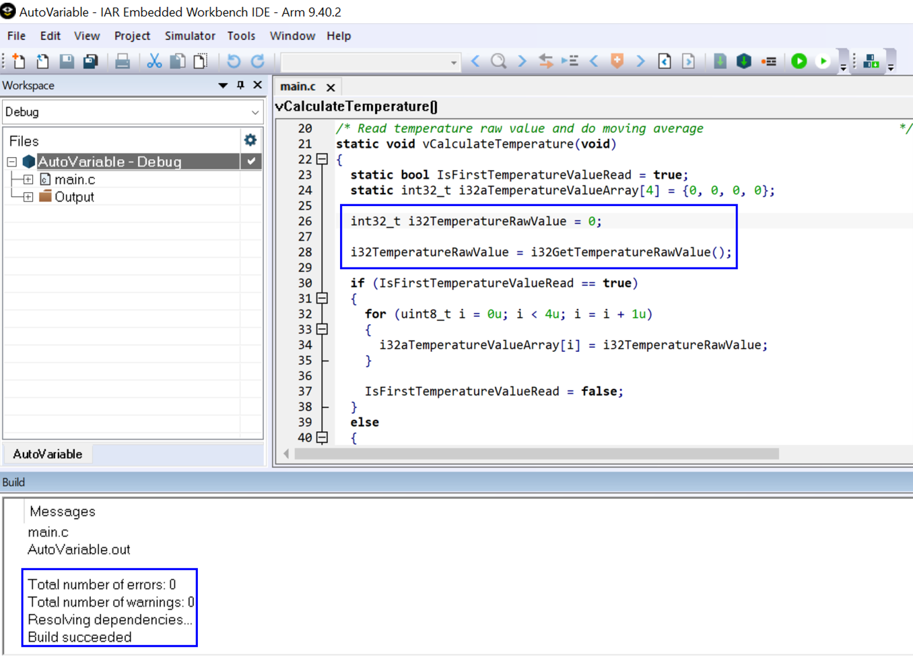
Task: Collapse the code fold at line 22
Action: [x=322, y=159]
